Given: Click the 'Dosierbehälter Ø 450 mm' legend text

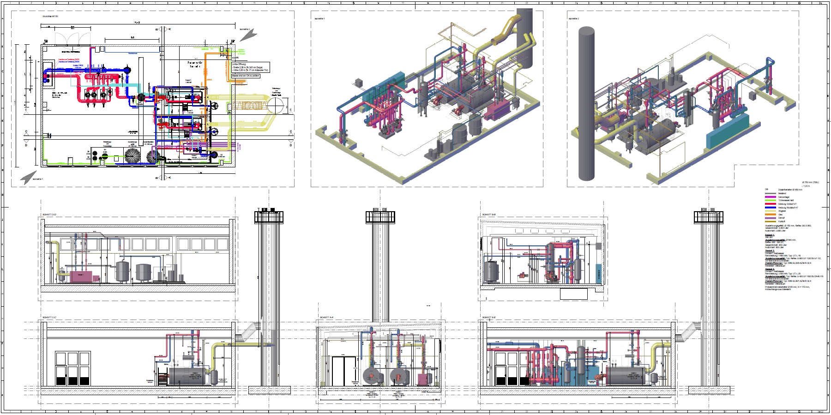Looking at the screenshot, I should click(x=790, y=190).
